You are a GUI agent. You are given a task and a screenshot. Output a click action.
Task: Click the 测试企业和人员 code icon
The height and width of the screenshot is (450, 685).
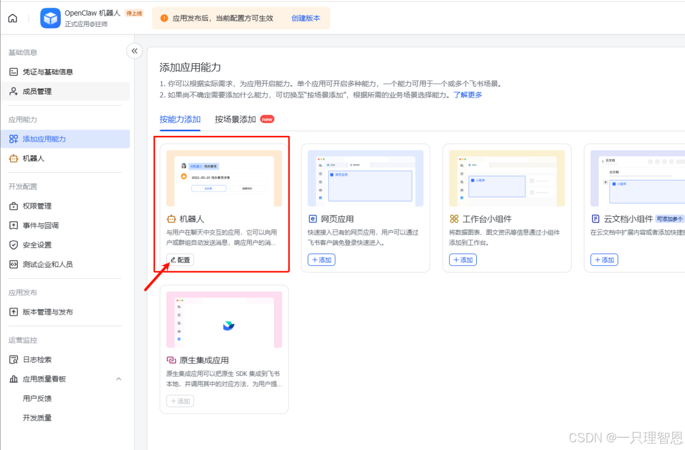[x=14, y=264]
